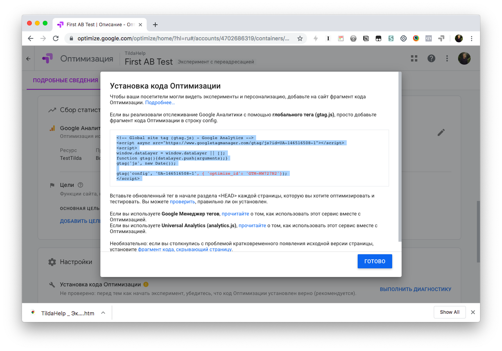Go back with the browser back arrow
Image resolution: width=502 pixels, height=351 pixels.
(31, 38)
